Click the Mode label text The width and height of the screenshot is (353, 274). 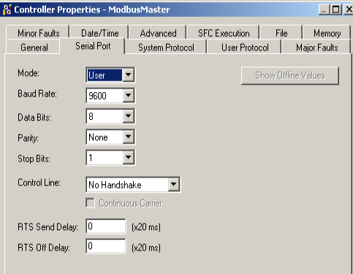[29, 73]
